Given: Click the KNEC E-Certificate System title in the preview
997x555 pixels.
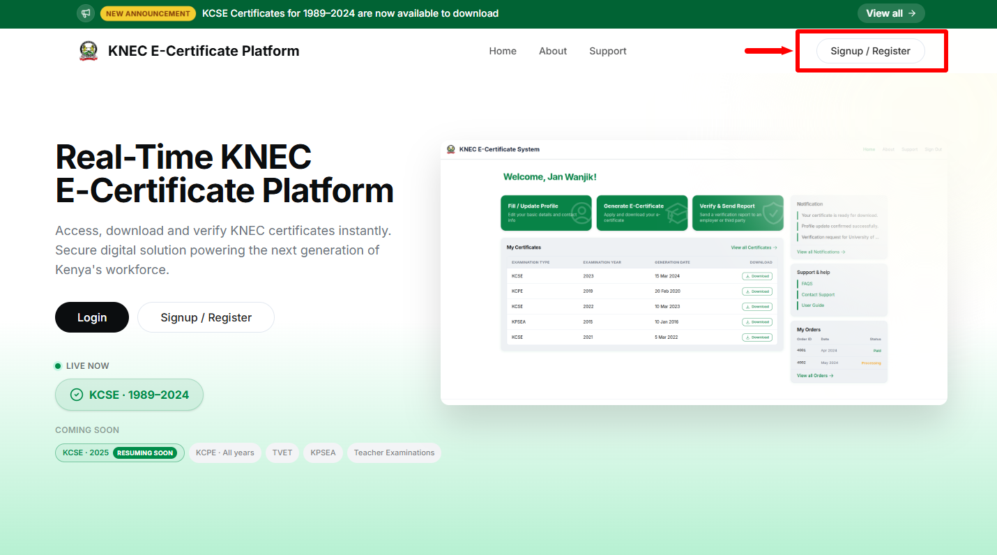Looking at the screenshot, I should pos(499,149).
